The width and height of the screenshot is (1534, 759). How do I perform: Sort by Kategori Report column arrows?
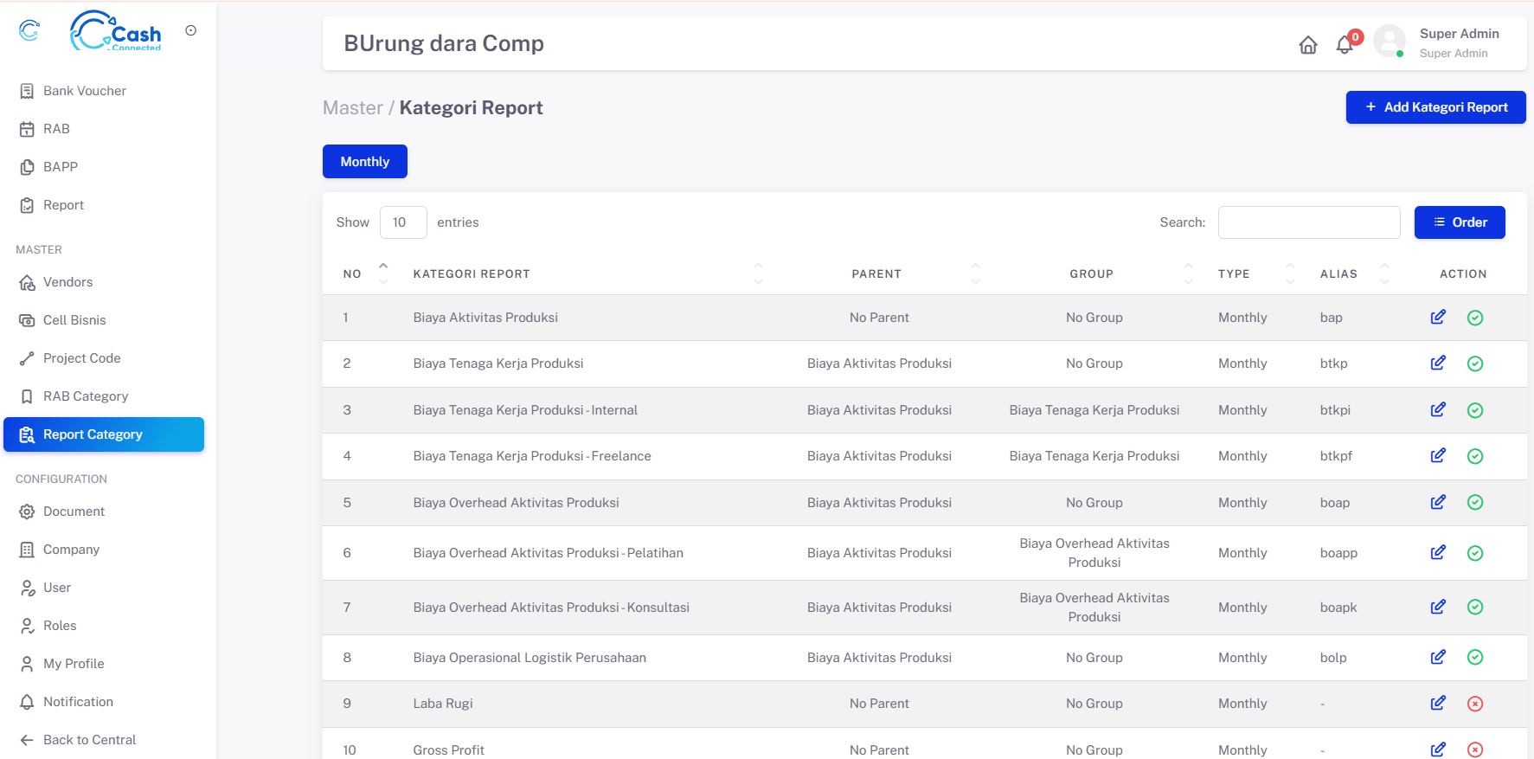[x=758, y=273]
